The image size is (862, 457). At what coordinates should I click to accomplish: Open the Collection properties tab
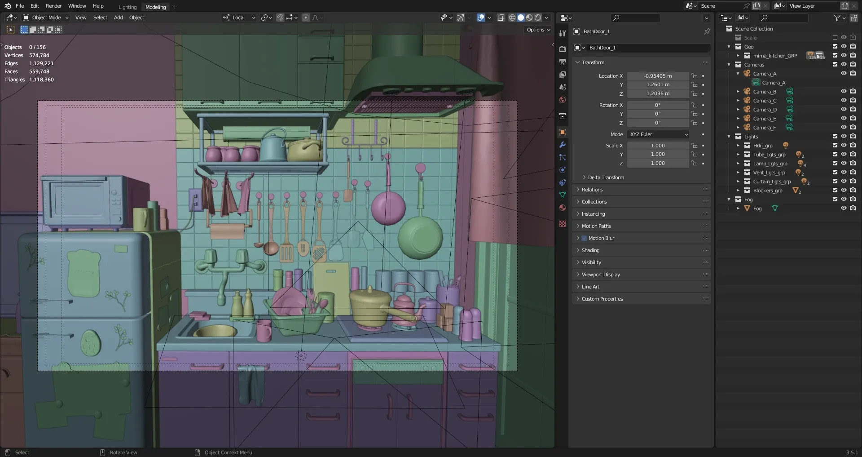point(563,116)
